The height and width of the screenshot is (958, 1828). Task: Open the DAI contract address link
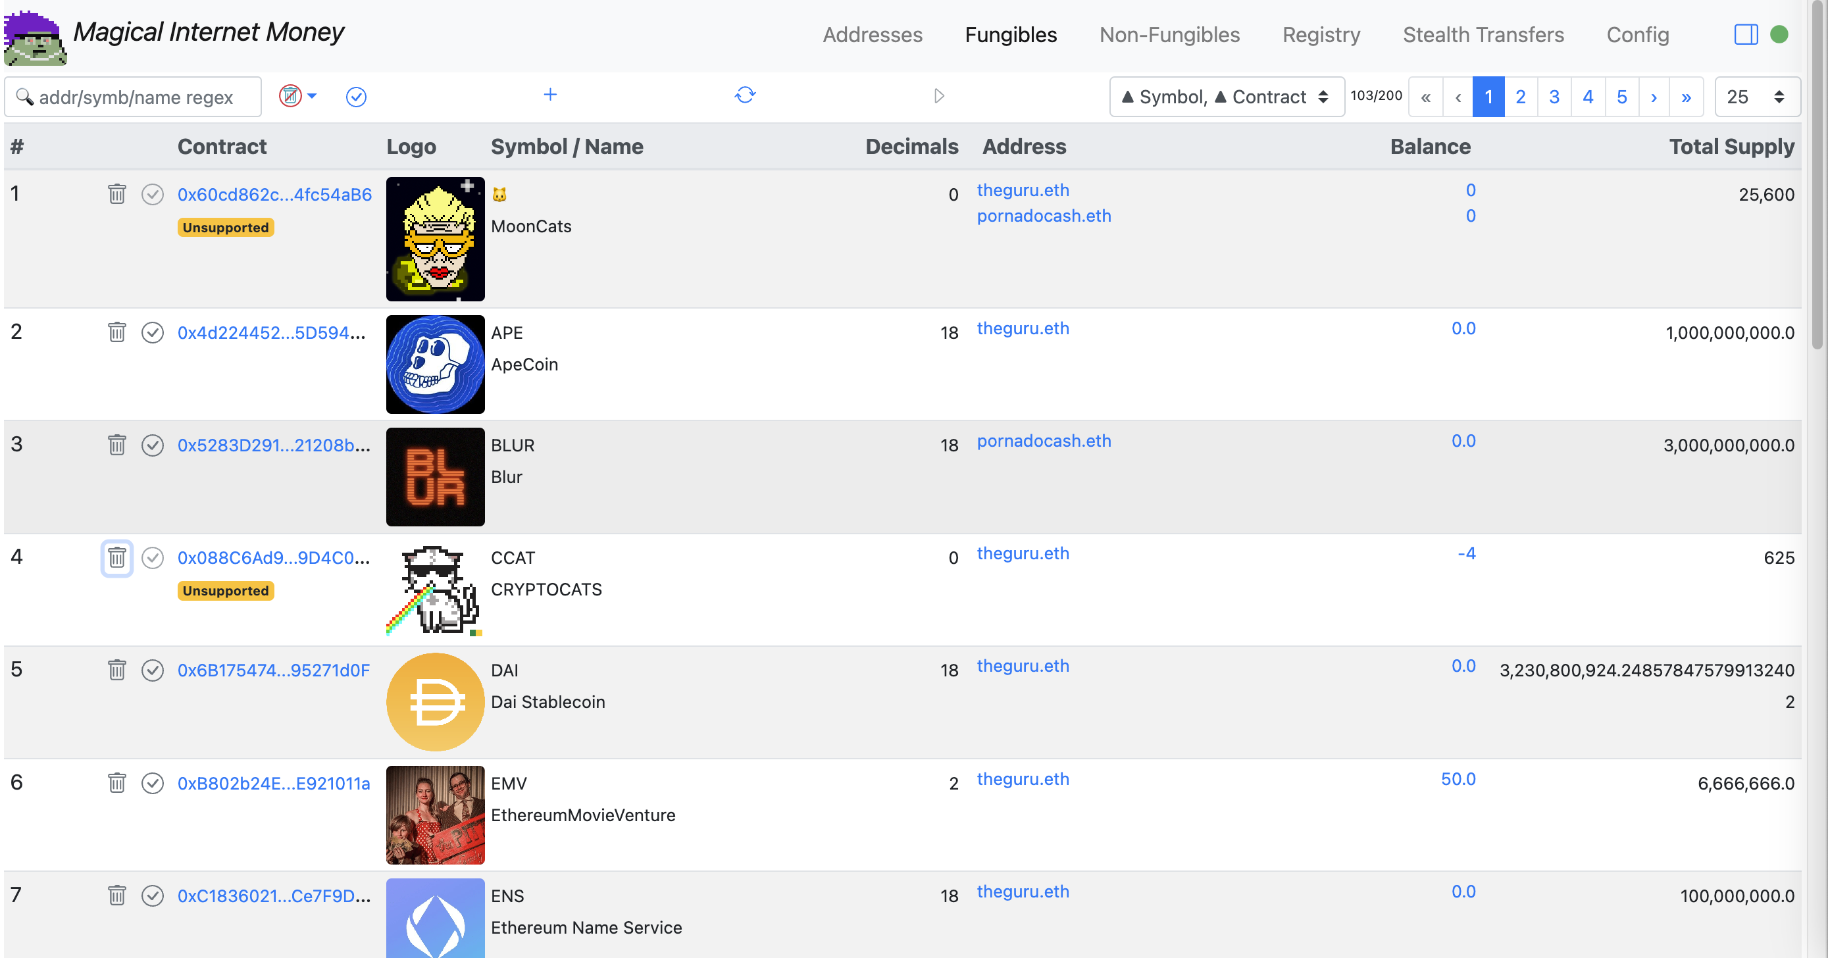(x=273, y=670)
